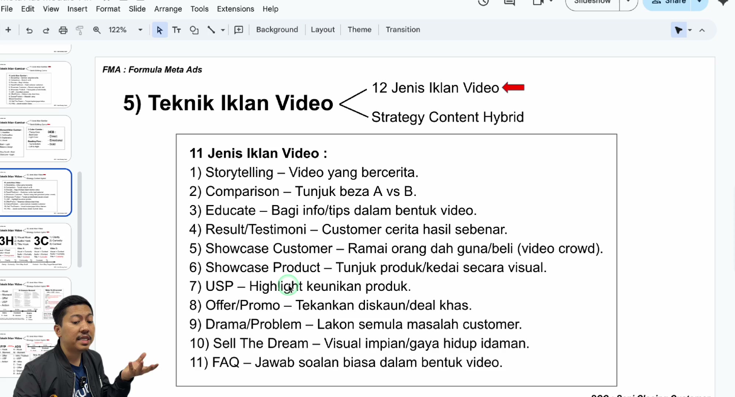The height and width of the screenshot is (397, 735).
Task: Open the Insert menu
Action: 77,9
